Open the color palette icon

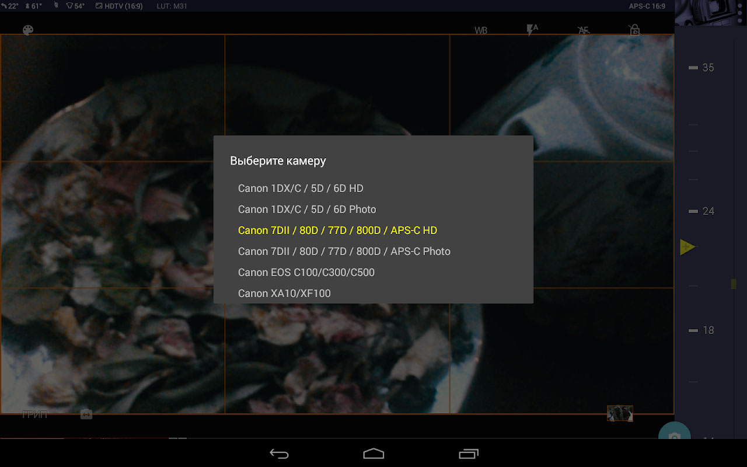(28, 30)
